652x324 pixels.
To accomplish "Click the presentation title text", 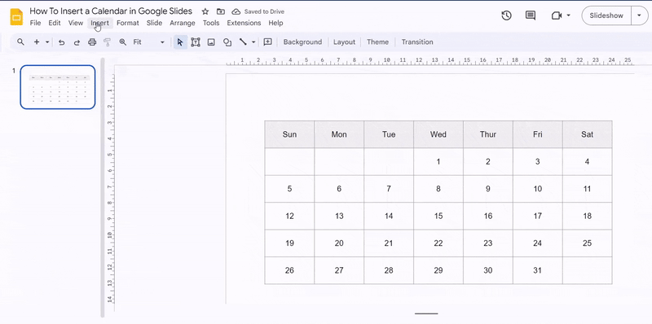I will point(111,11).
